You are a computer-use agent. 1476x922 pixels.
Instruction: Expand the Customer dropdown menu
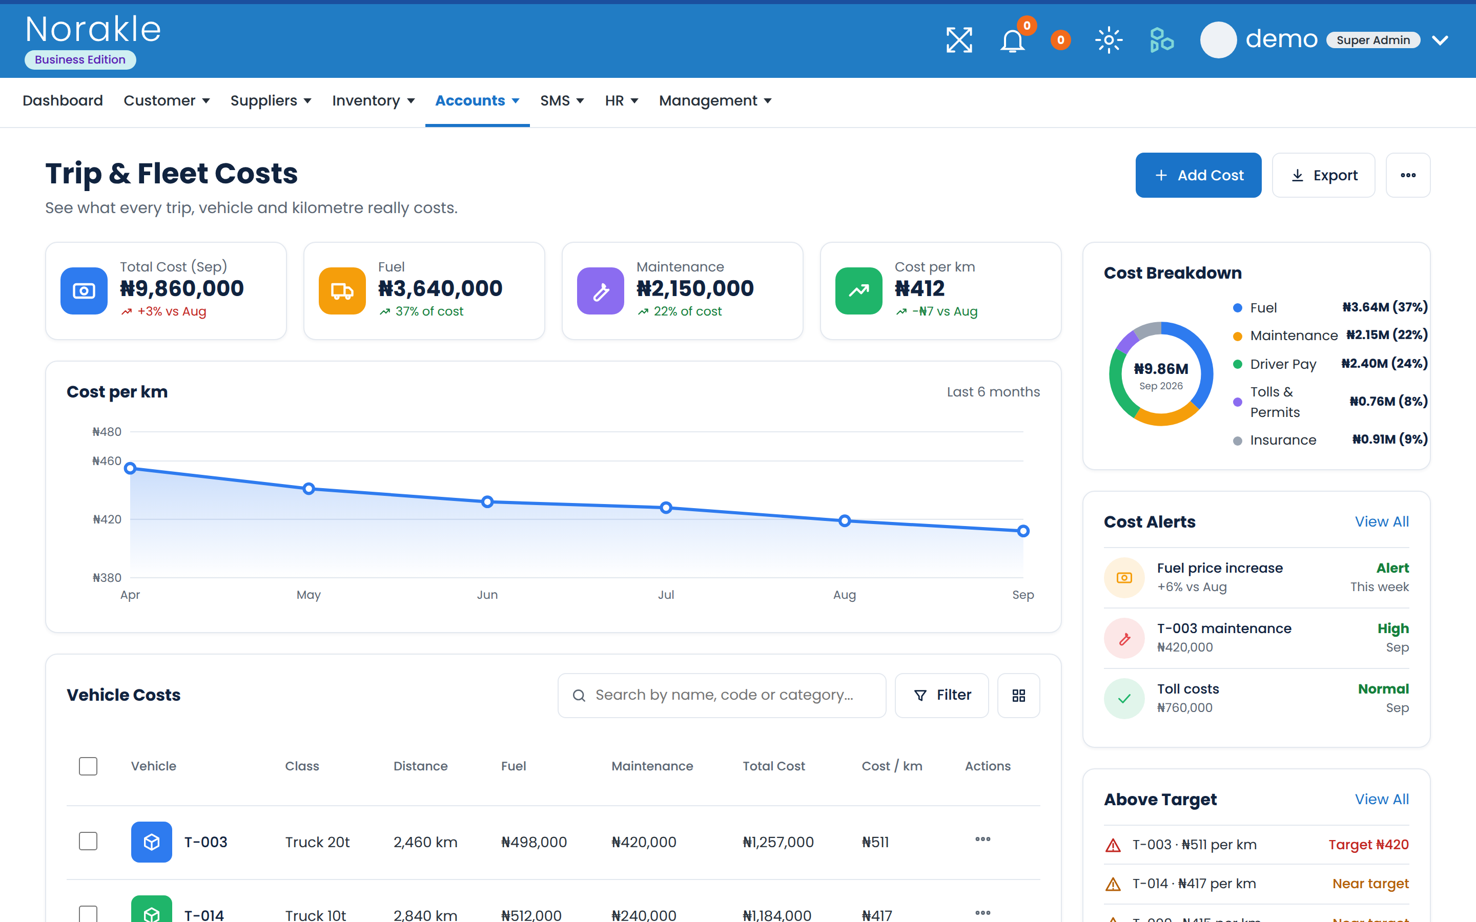pyautogui.click(x=167, y=100)
